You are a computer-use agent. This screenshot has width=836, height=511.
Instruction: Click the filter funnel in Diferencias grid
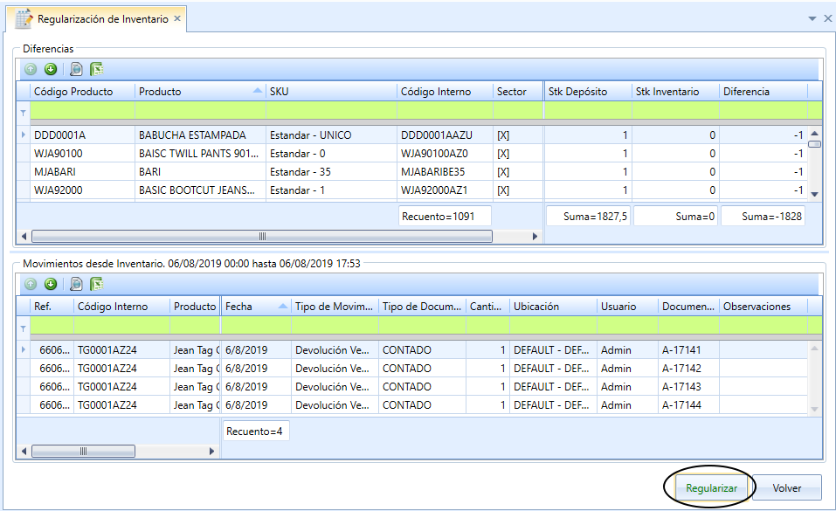point(24,113)
